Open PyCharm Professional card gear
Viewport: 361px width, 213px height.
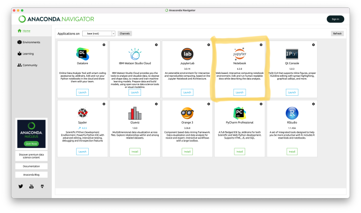[261, 104]
